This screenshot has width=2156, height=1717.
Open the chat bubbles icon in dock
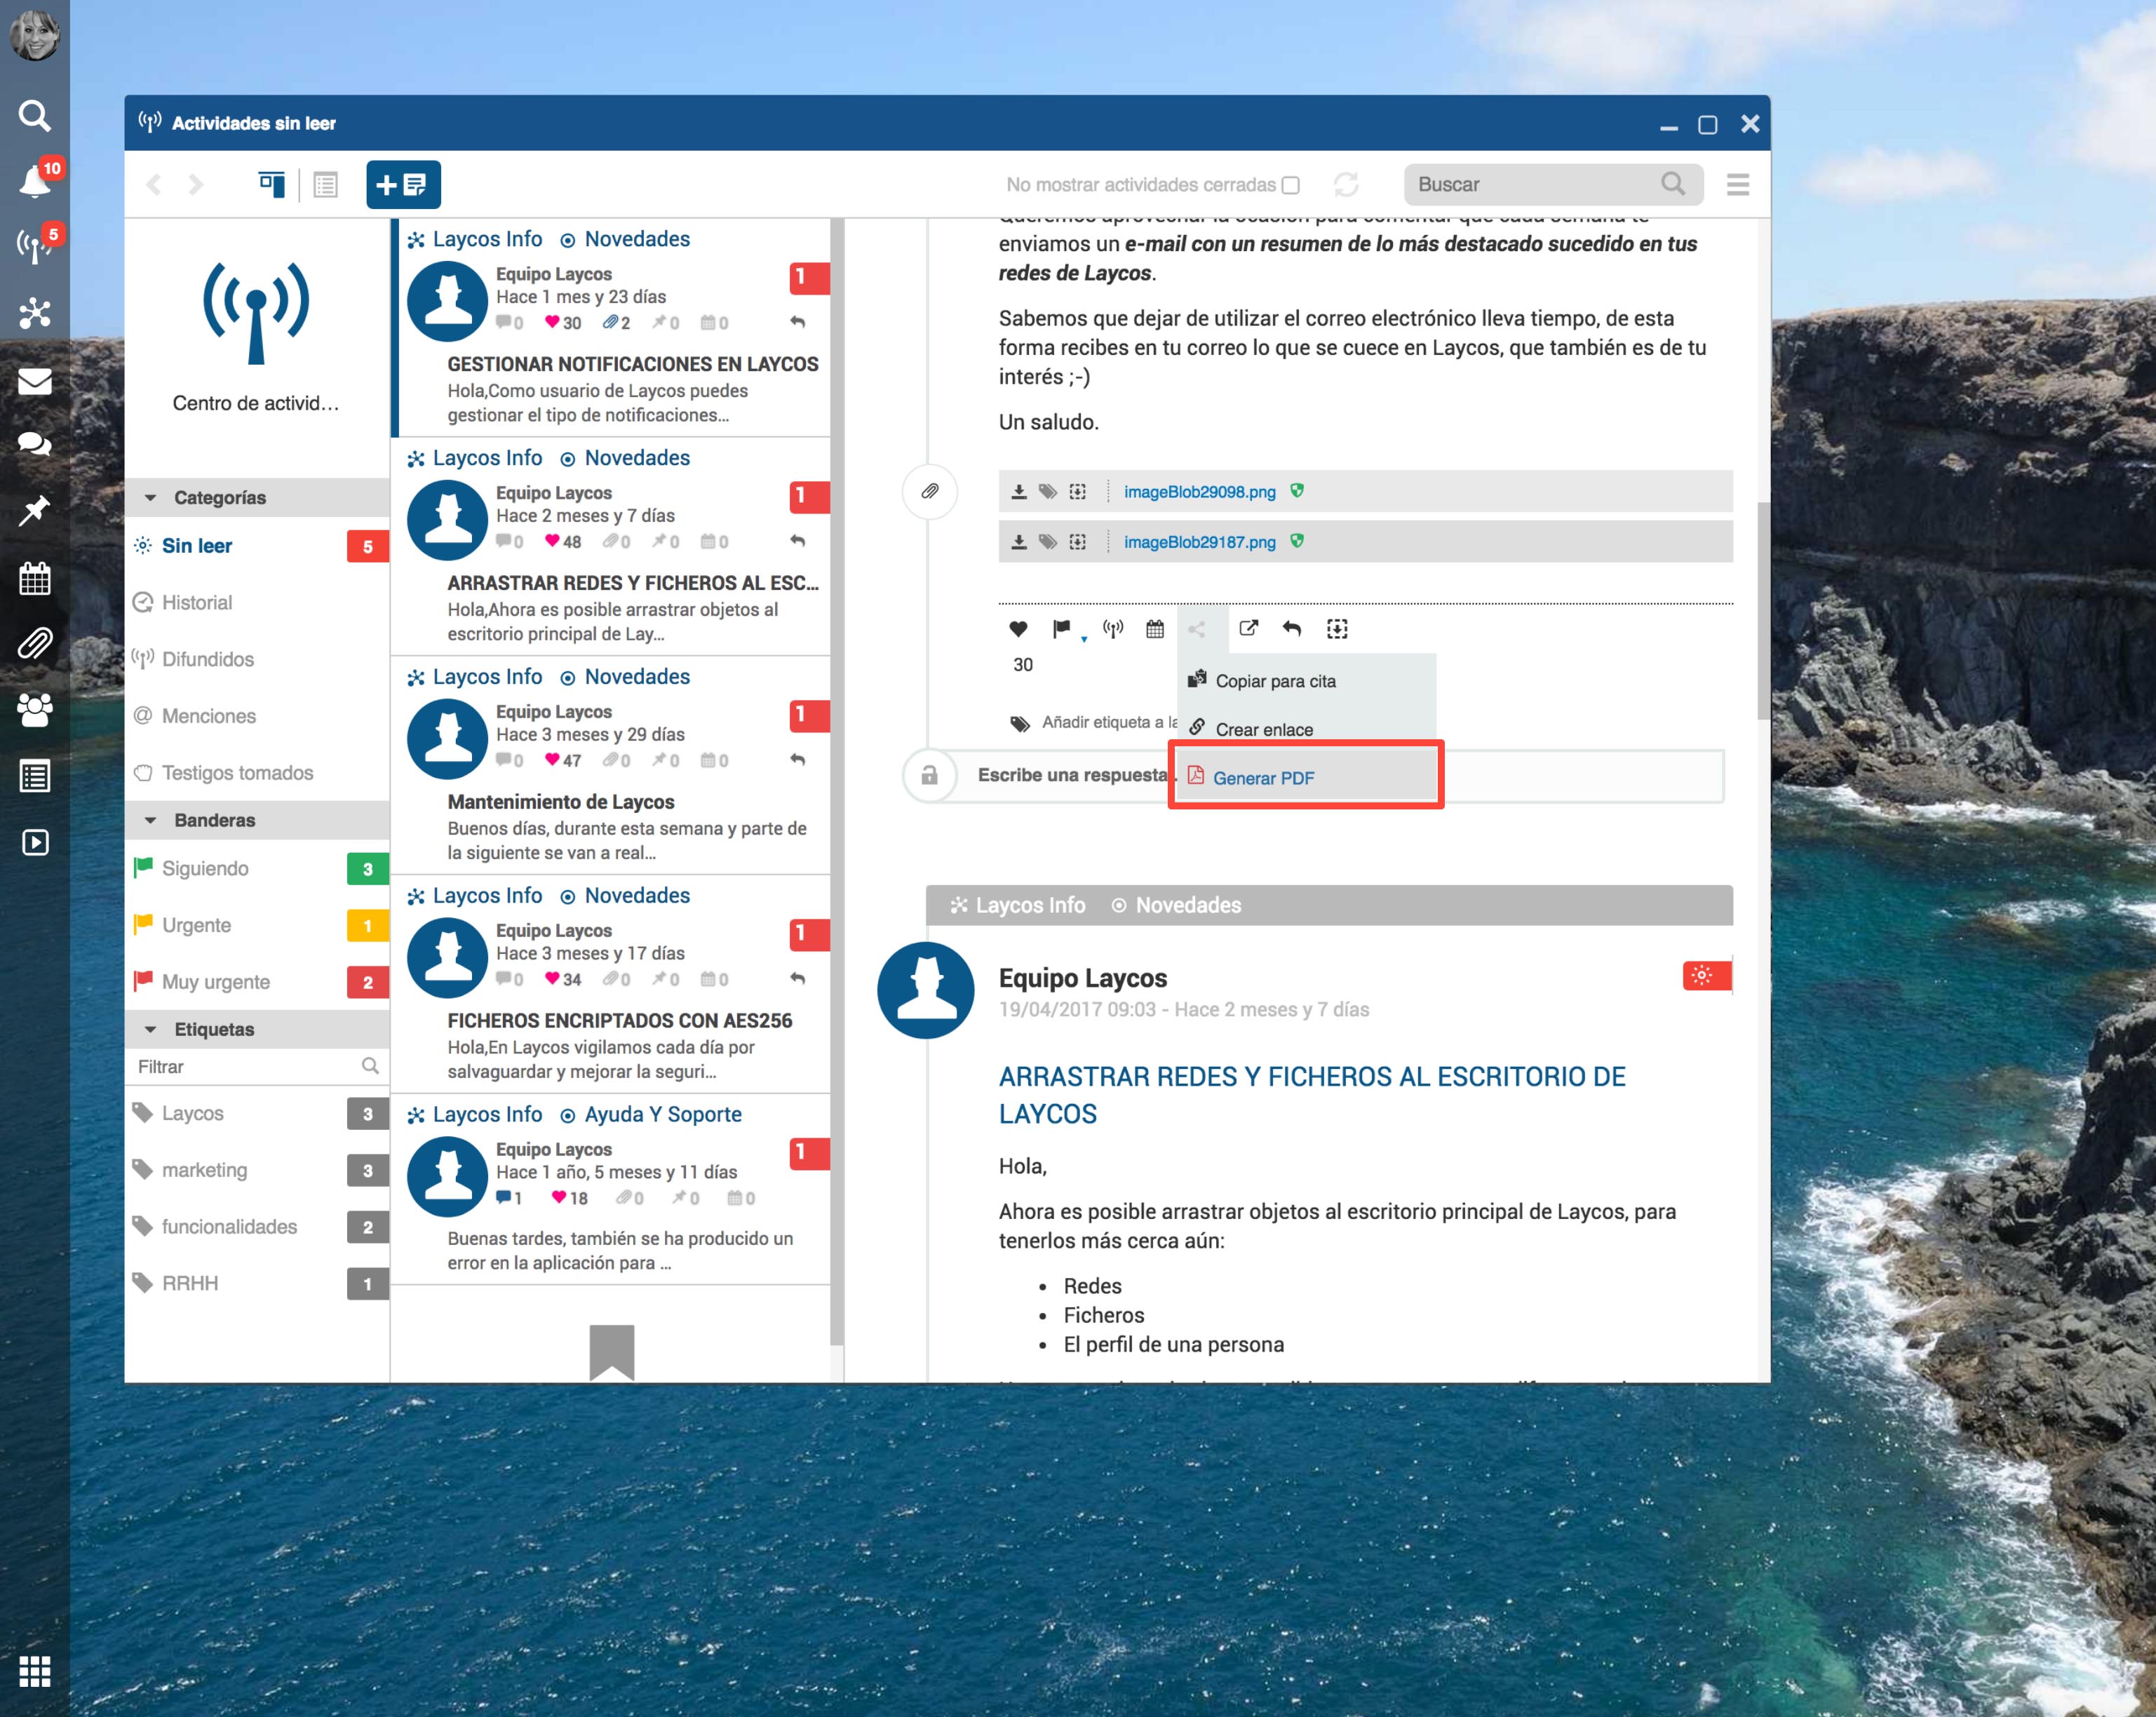pos(34,445)
